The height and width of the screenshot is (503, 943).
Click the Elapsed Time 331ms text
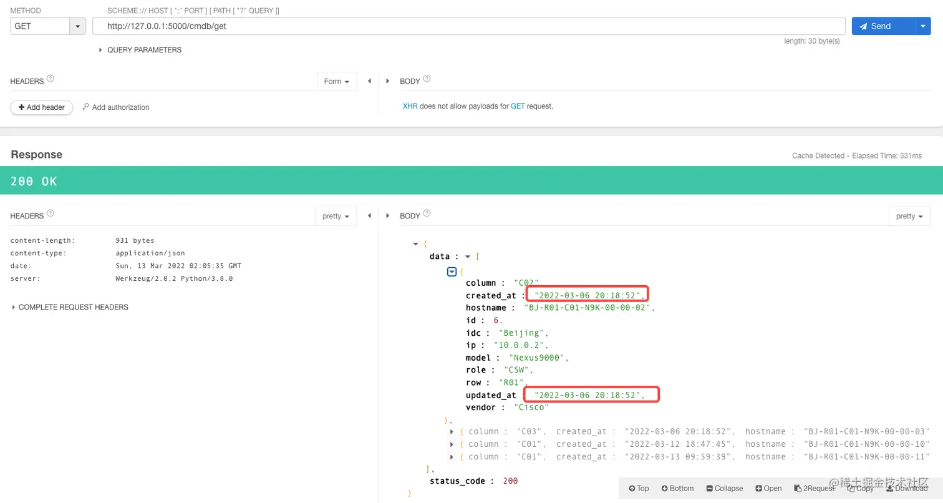[x=887, y=155]
